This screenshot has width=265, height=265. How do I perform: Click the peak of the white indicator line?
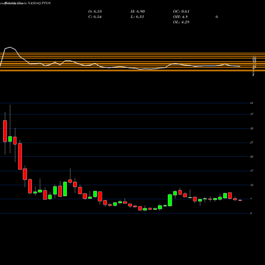point(10,47)
